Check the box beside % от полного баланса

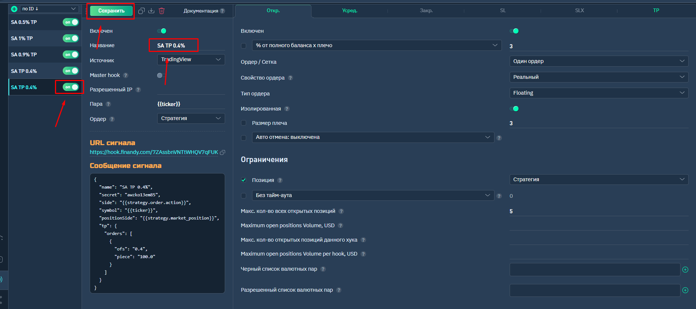[244, 46]
